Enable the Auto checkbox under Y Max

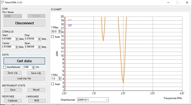coord(52,37)
